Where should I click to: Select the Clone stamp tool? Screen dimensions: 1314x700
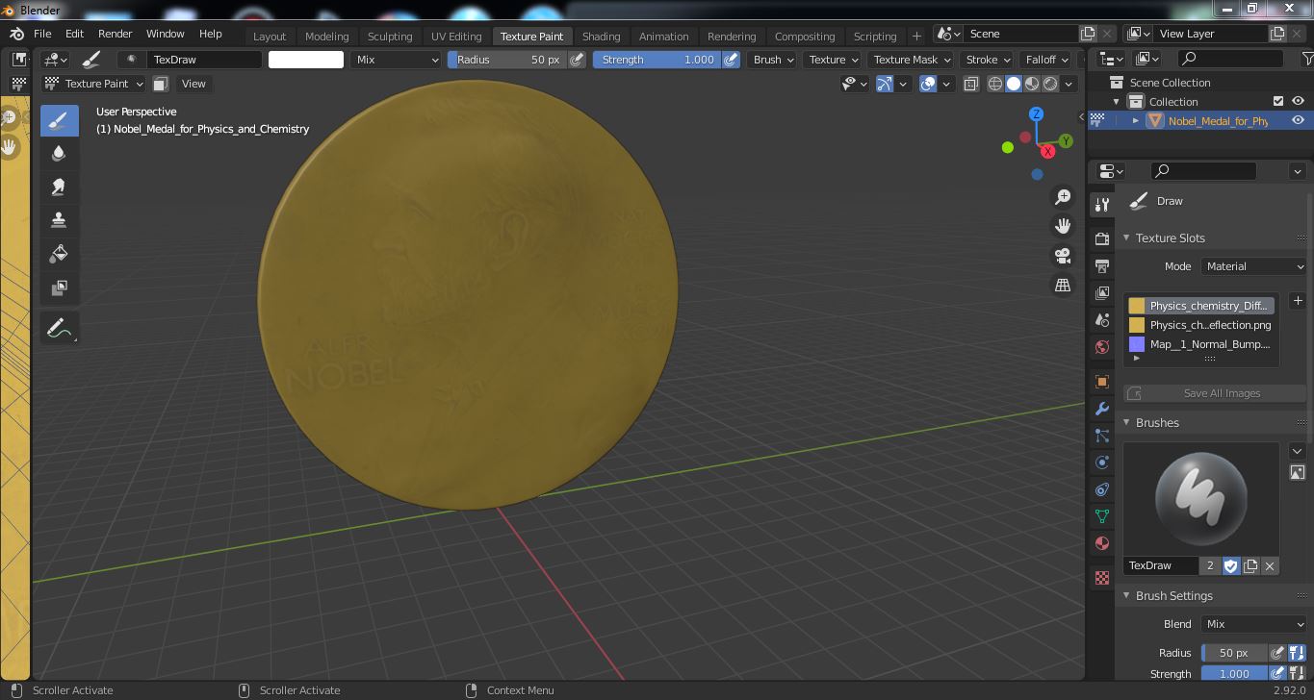click(x=59, y=220)
